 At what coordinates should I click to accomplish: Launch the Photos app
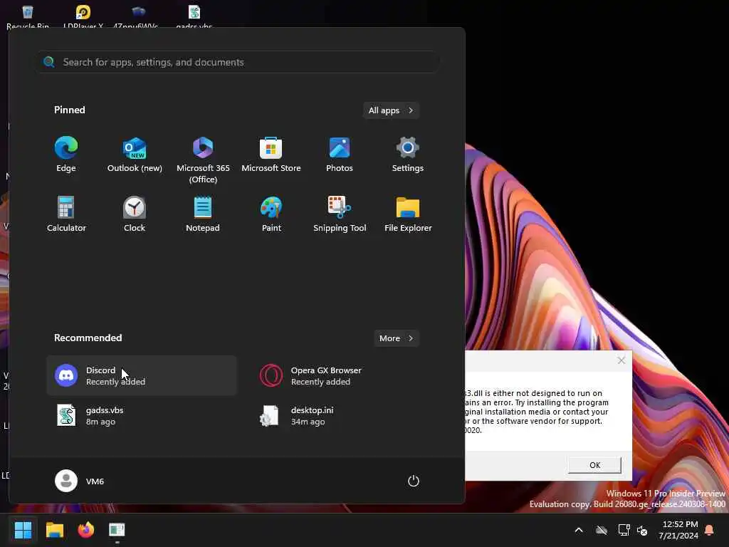340,155
